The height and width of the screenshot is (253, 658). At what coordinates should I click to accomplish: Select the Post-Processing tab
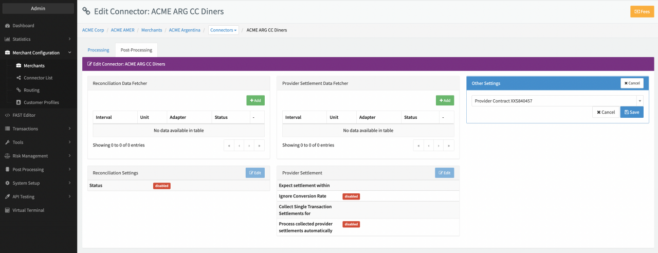(136, 50)
